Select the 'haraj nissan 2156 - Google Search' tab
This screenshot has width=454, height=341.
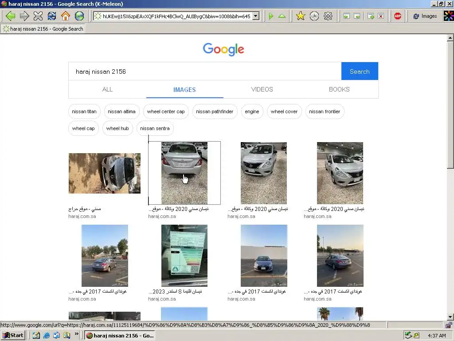pos(43,29)
